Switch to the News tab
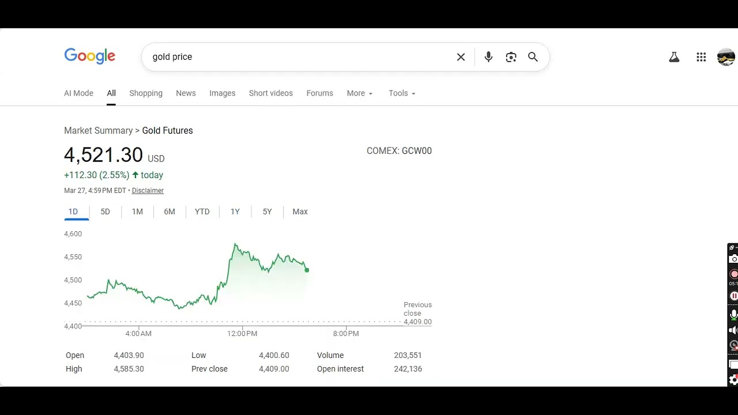The height and width of the screenshot is (415, 738). 186,93
